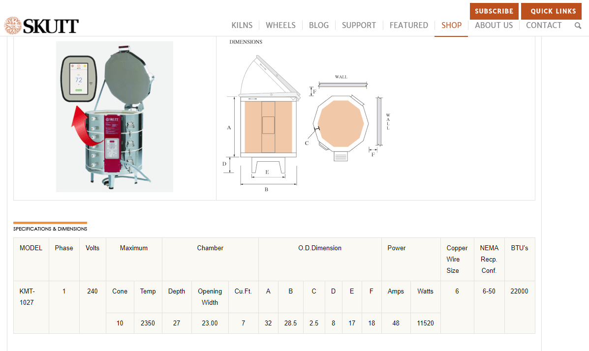Click the Copper Wire Size header
This screenshot has height=351, width=589.
457,260
